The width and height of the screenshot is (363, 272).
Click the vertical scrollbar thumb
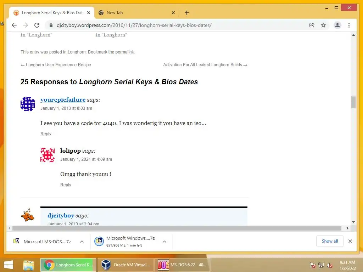[353, 102]
